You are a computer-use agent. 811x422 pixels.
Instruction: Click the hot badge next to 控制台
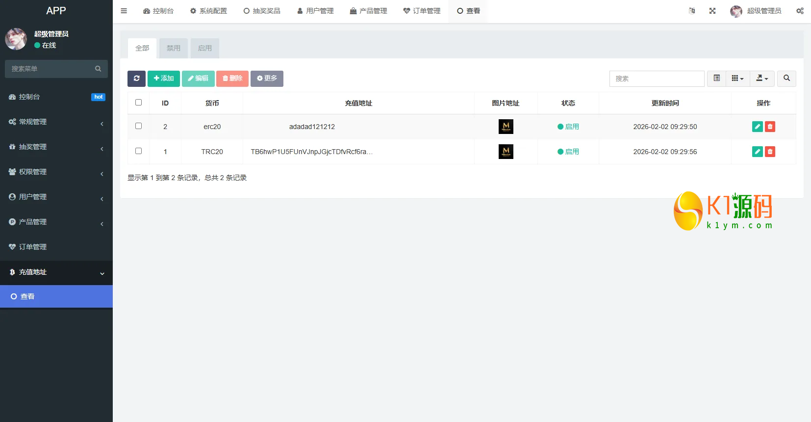tap(98, 97)
